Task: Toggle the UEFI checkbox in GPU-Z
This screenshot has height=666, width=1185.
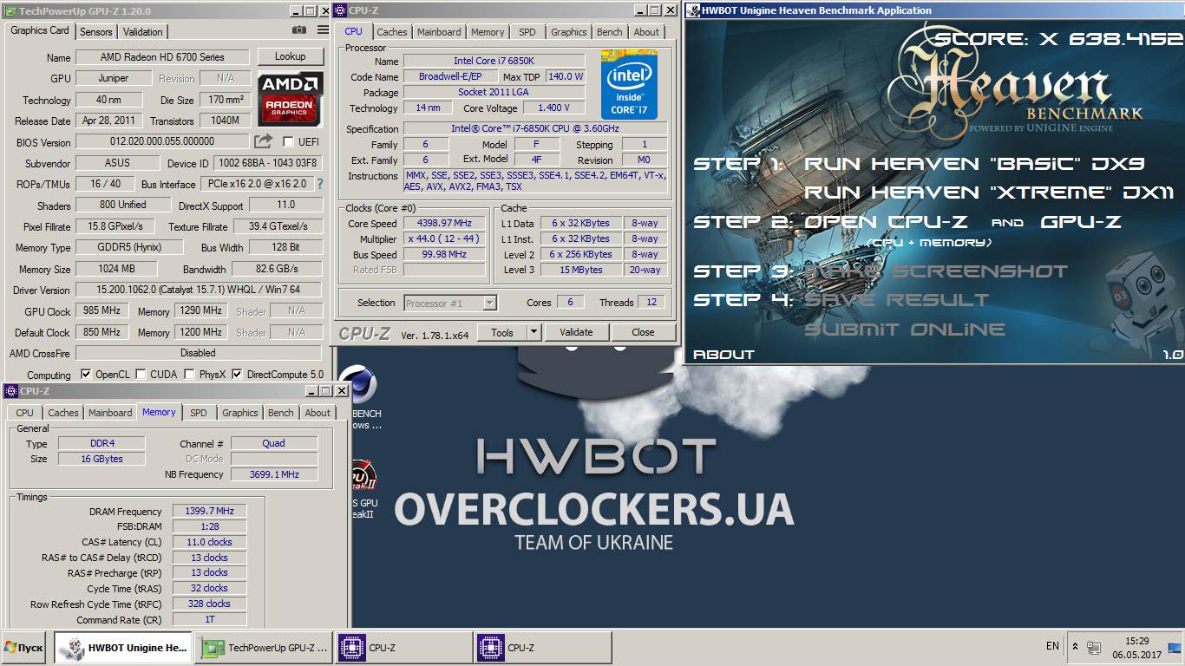Action: coord(288,141)
